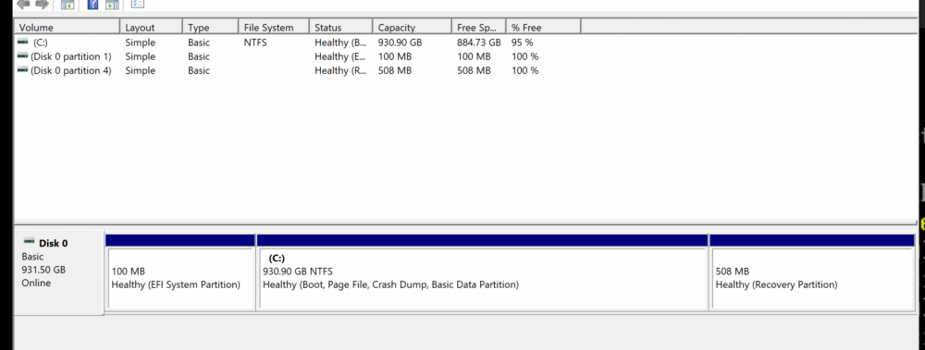The height and width of the screenshot is (350, 925).
Task: Click the drive icon for Disk 0 partition 4
Action: pos(23,69)
